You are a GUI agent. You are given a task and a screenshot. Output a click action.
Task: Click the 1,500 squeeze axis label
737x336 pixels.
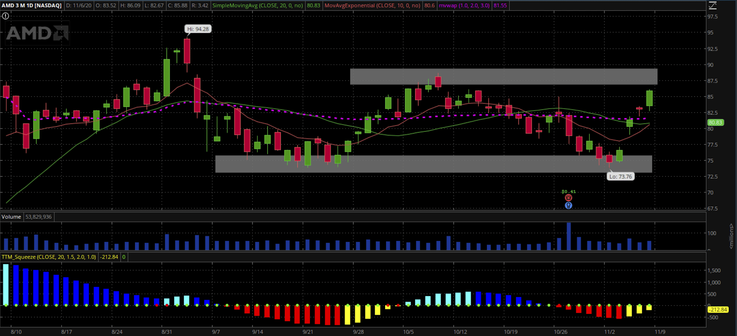click(x=714, y=270)
